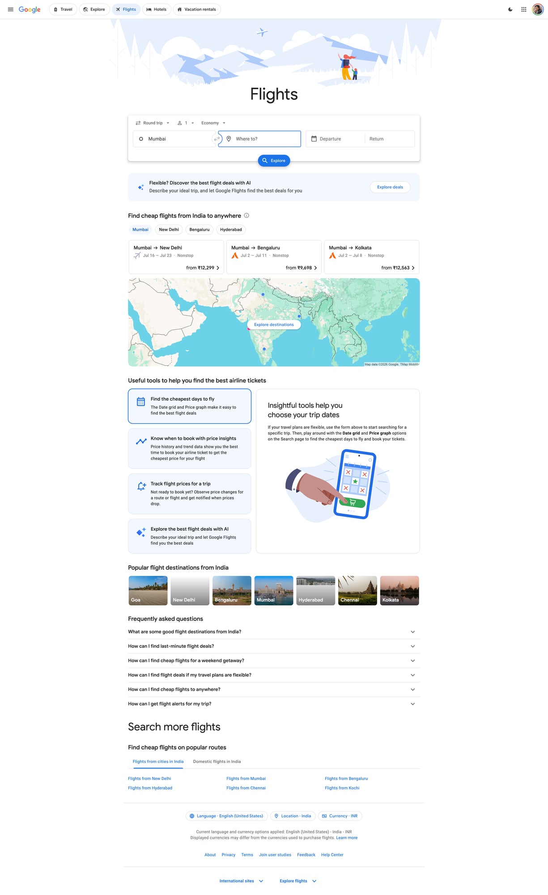Open the Flights from Chennai link
This screenshot has height=895, width=548.
coord(246,788)
